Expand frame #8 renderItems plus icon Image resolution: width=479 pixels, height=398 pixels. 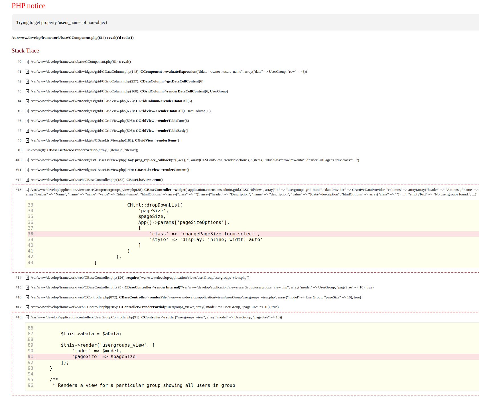pyautogui.click(x=27, y=141)
